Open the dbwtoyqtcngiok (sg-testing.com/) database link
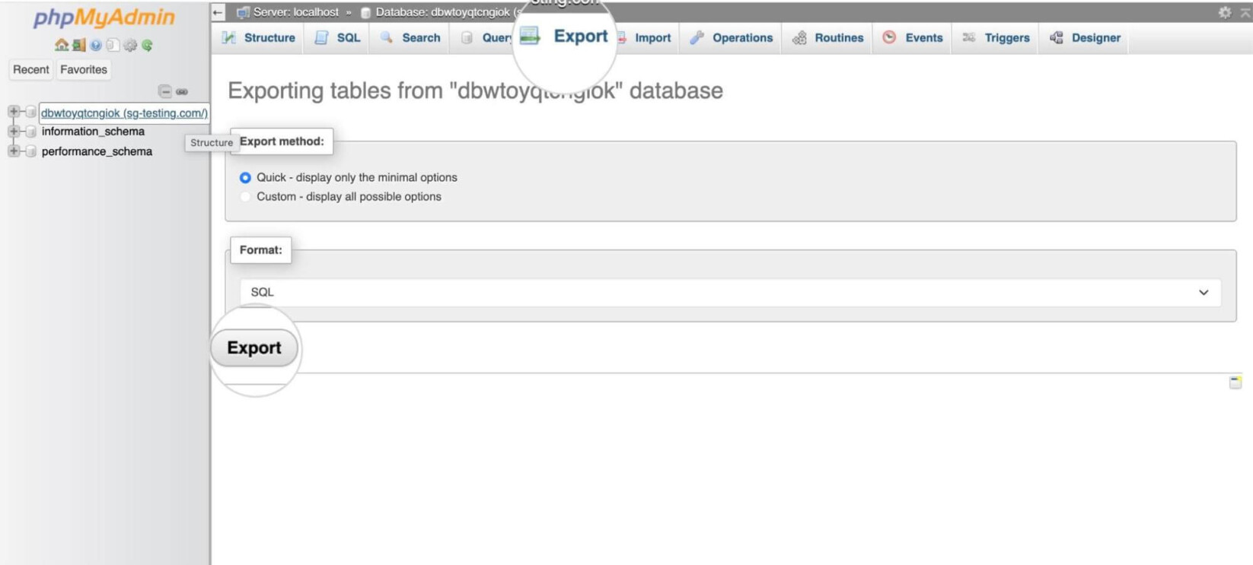Screen dimensions: 1253x565 (x=124, y=113)
